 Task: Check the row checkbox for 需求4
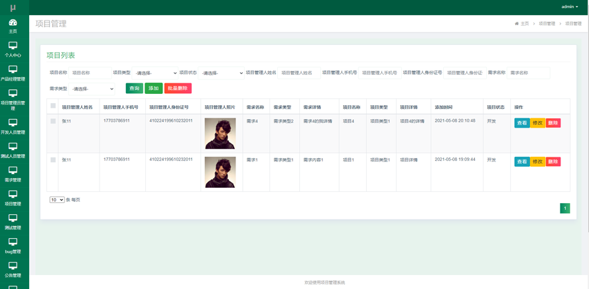53,121
